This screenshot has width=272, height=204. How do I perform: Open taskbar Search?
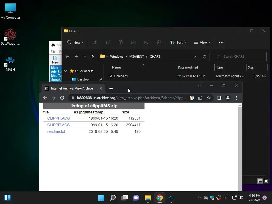click(x=113, y=198)
